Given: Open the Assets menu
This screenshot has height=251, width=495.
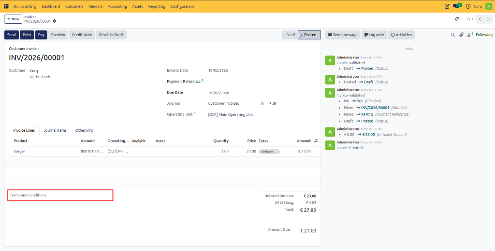Looking at the screenshot, I should (137, 6).
